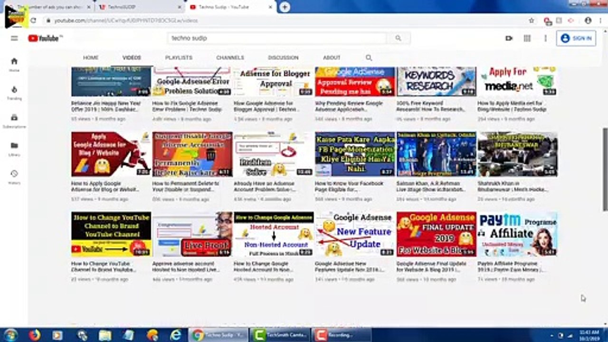Screen dimensions: 608x342
Task: Click the page vertical scrollbar
Action: 605,169
